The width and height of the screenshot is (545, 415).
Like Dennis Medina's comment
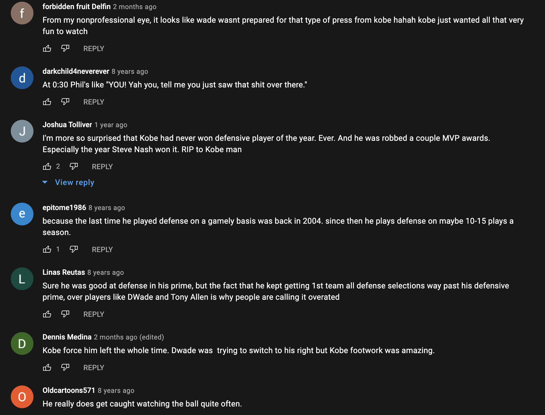tap(47, 368)
